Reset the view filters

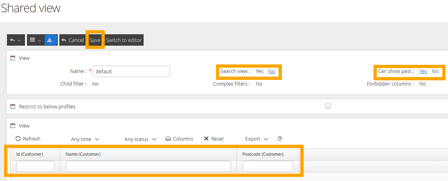point(214,139)
